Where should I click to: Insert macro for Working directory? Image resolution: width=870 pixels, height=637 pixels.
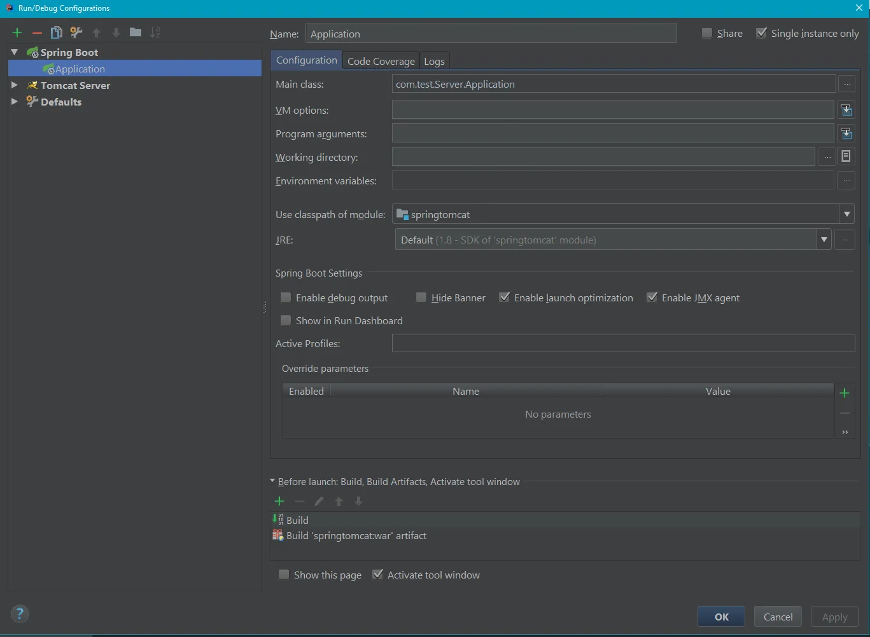click(846, 156)
